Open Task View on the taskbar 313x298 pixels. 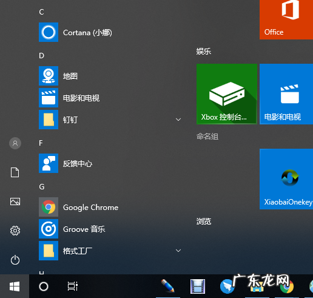coord(73,286)
